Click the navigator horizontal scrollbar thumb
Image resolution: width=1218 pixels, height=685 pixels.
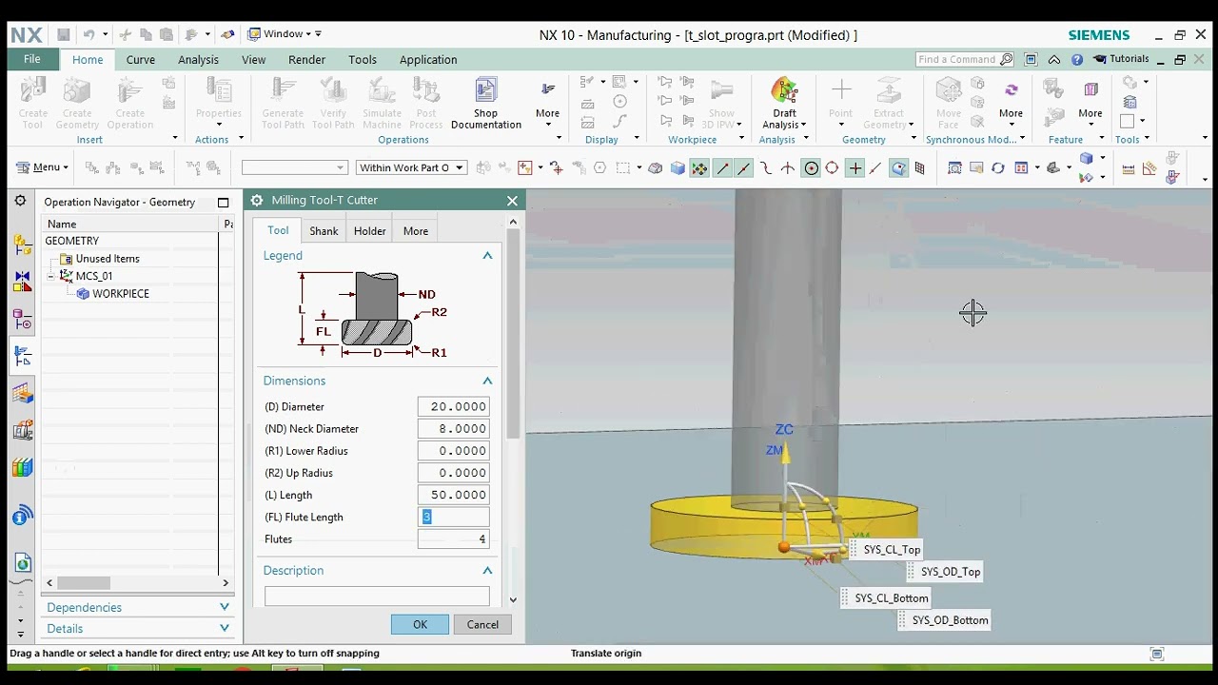(84, 582)
